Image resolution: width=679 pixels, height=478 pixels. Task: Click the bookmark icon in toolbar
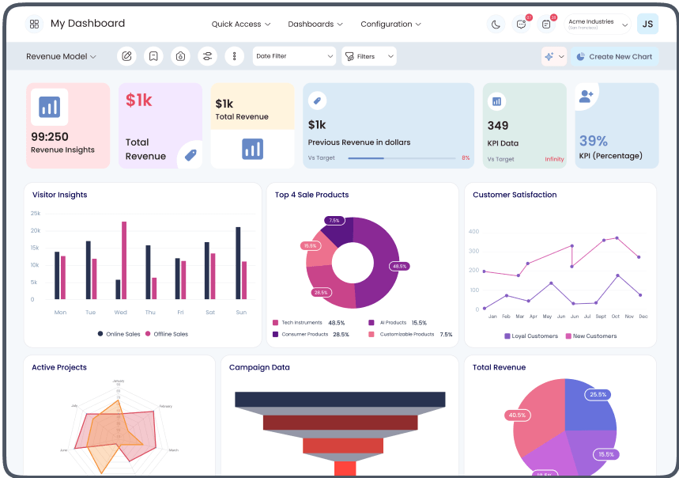[x=153, y=56]
